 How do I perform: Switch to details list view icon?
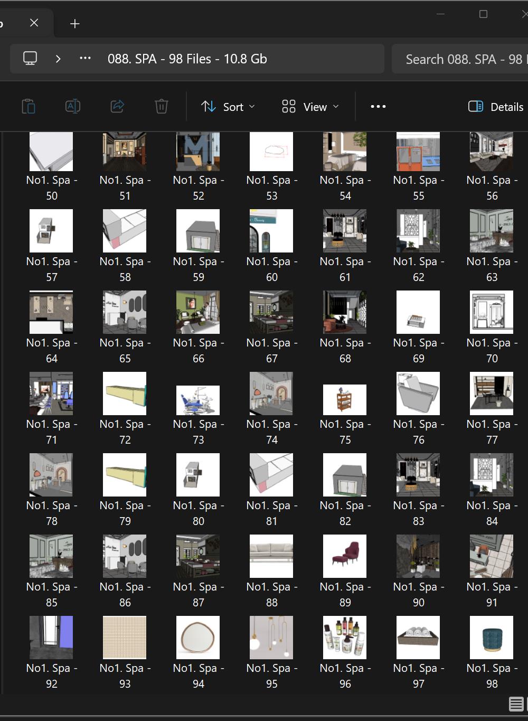point(516,704)
